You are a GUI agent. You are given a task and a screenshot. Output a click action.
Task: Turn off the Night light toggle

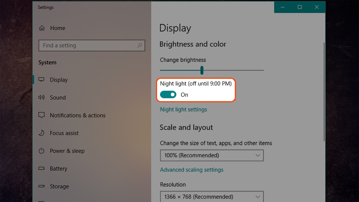(168, 94)
